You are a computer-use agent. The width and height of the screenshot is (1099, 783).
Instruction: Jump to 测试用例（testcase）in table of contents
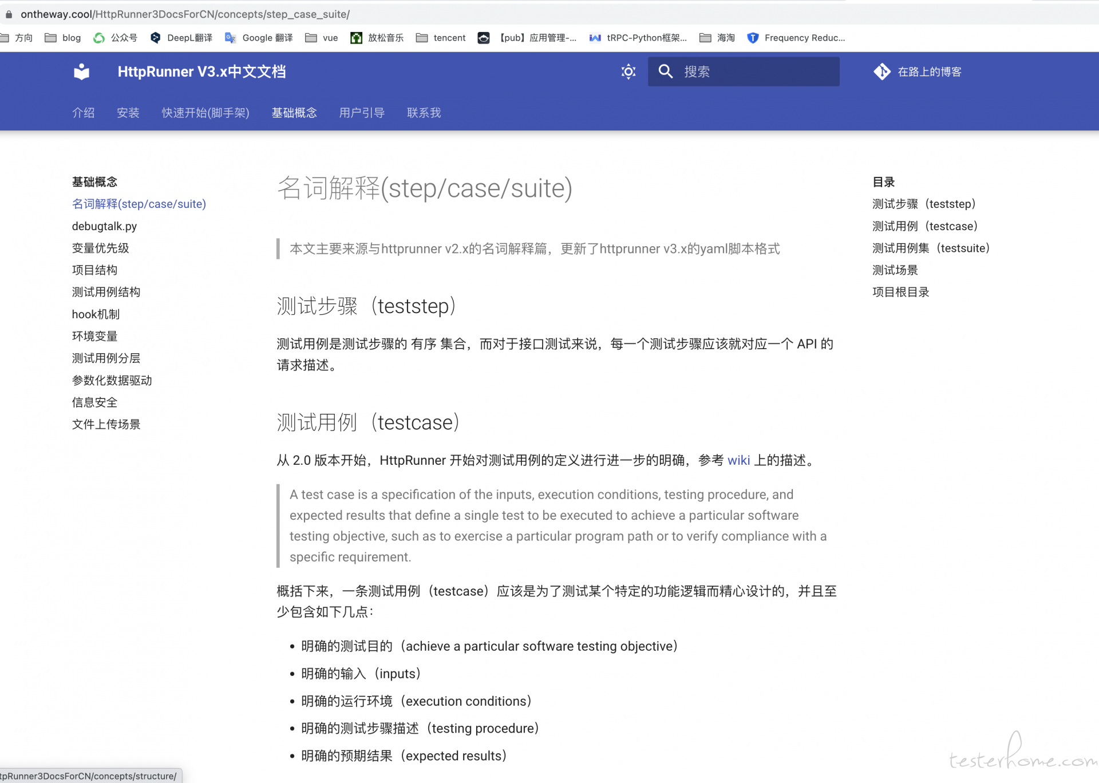click(926, 226)
